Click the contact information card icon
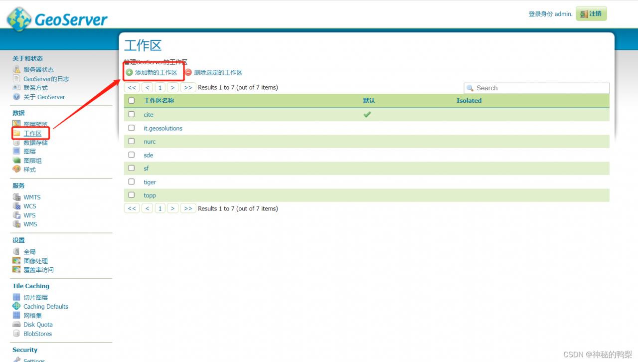 [x=16, y=88]
